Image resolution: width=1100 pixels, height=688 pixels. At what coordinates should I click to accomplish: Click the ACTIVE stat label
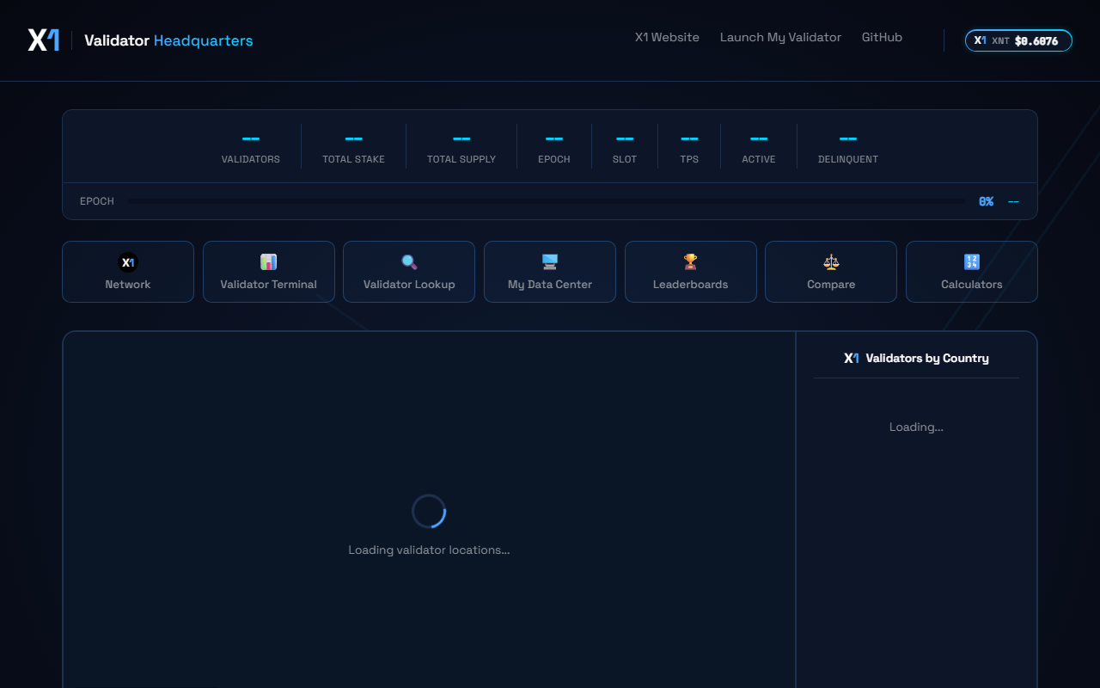pyautogui.click(x=759, y=159)
